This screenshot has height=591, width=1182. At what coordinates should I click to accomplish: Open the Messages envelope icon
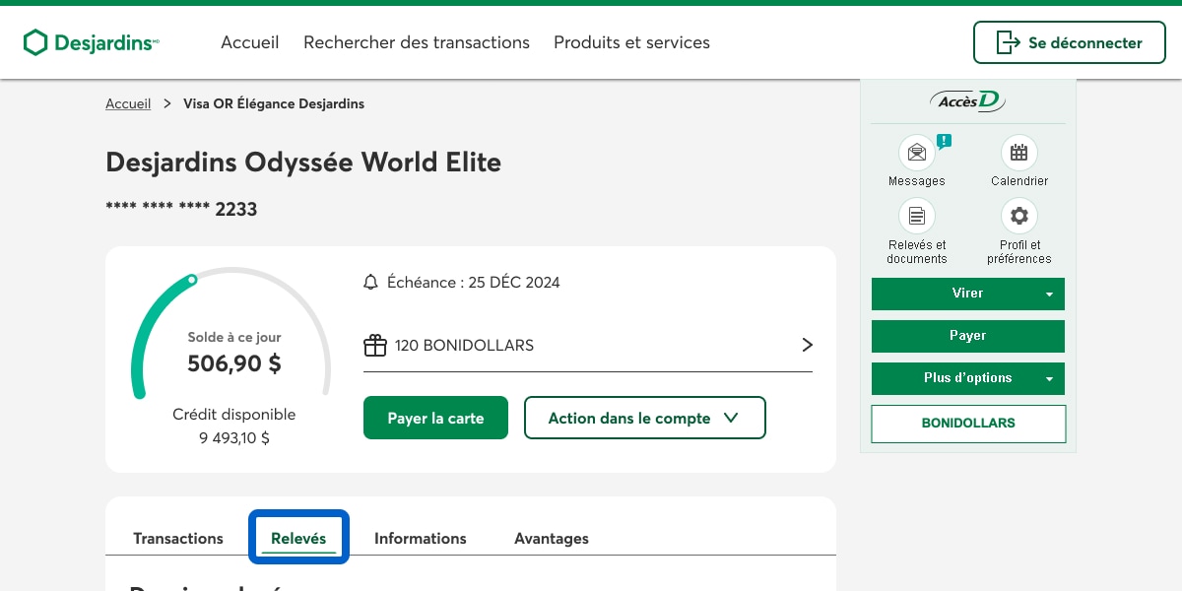click(917, 153)
